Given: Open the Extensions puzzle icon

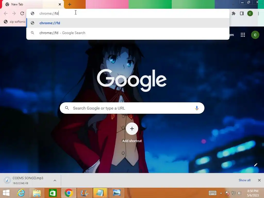Looking at the screenshot, I should [234, 13].
